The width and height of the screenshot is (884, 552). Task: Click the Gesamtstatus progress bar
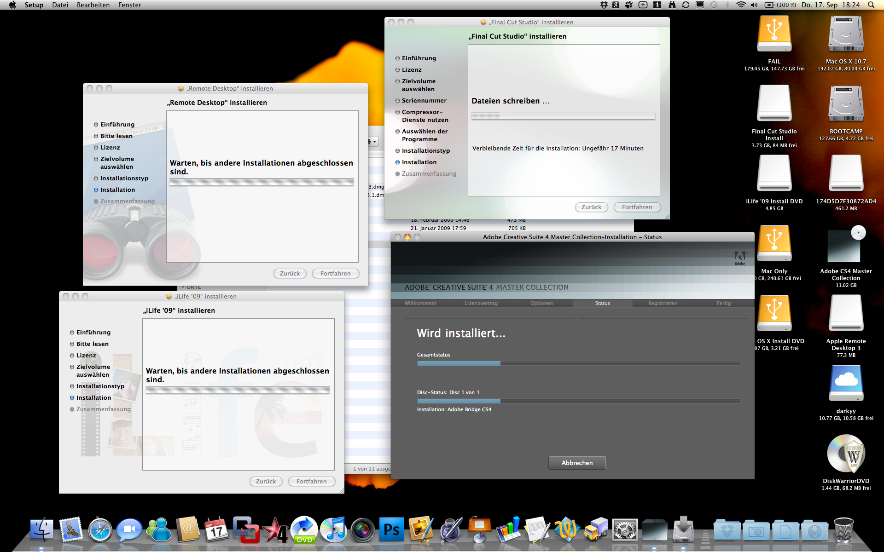click(x=578, y=363)
